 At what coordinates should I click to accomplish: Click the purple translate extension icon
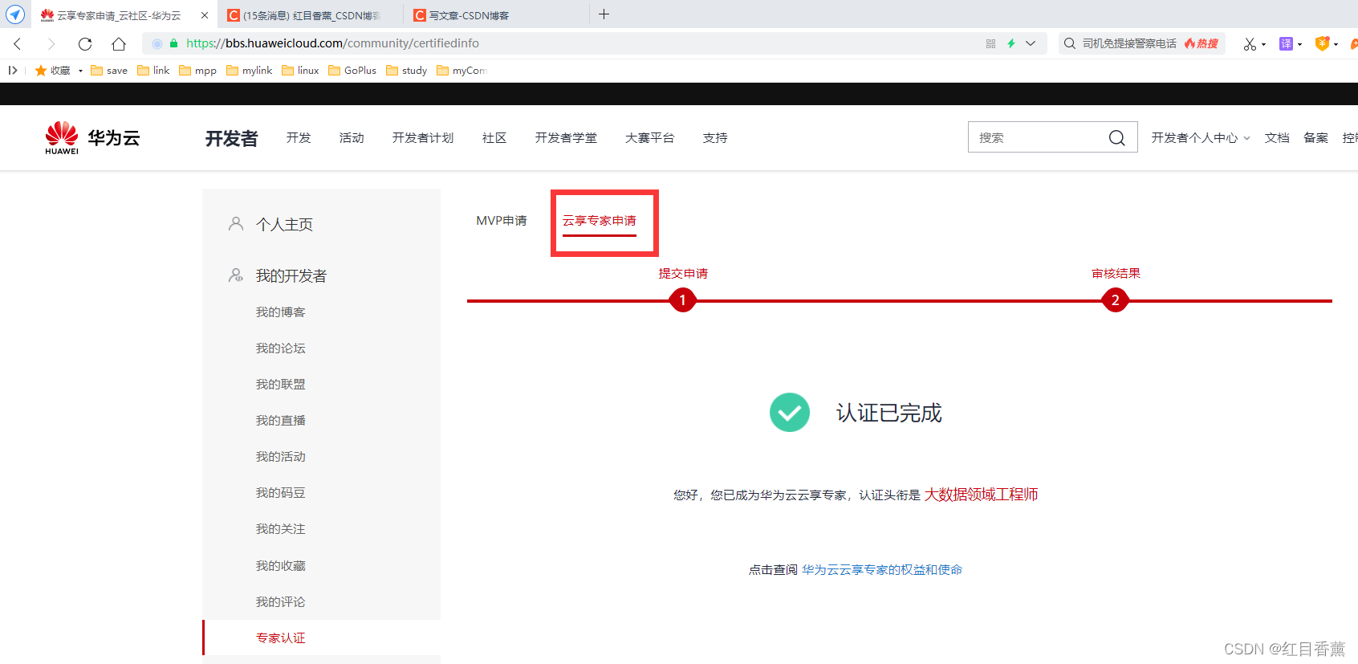[x=1286, y=44]
